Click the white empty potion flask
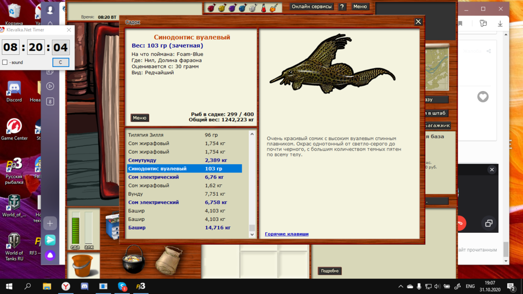The height and width of the screenshot is (294, 523). coord(253,8)
